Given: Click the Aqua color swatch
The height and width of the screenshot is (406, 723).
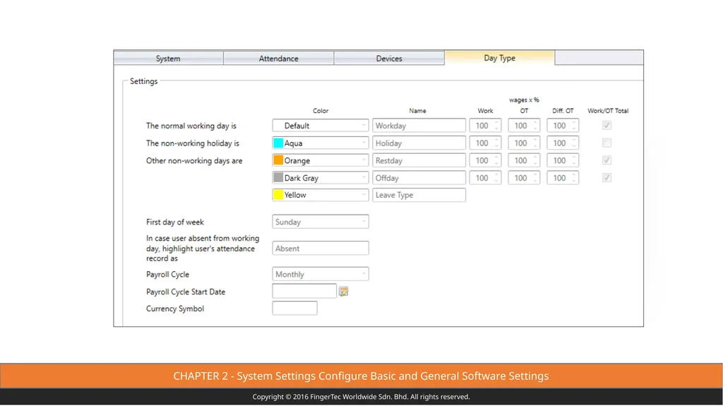Looking at the screenshot, I should (278, 143).
